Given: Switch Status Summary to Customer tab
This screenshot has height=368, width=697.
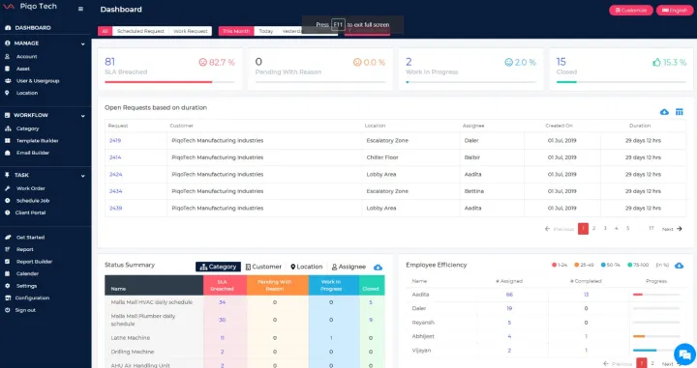Looking at the screenshot, I should [263, 267].
